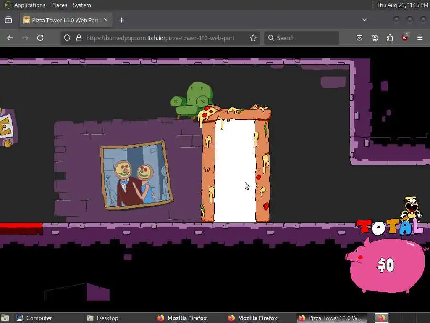Switch to second Mozilla Firefox taskbar window
430x323 pixels.
(253, 318)
